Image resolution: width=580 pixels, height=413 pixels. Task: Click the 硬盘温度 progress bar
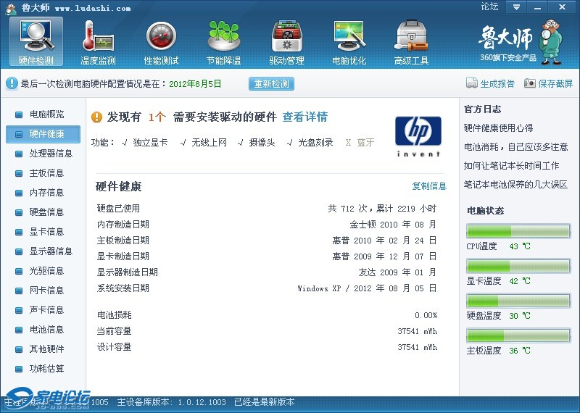coord(518,301)
